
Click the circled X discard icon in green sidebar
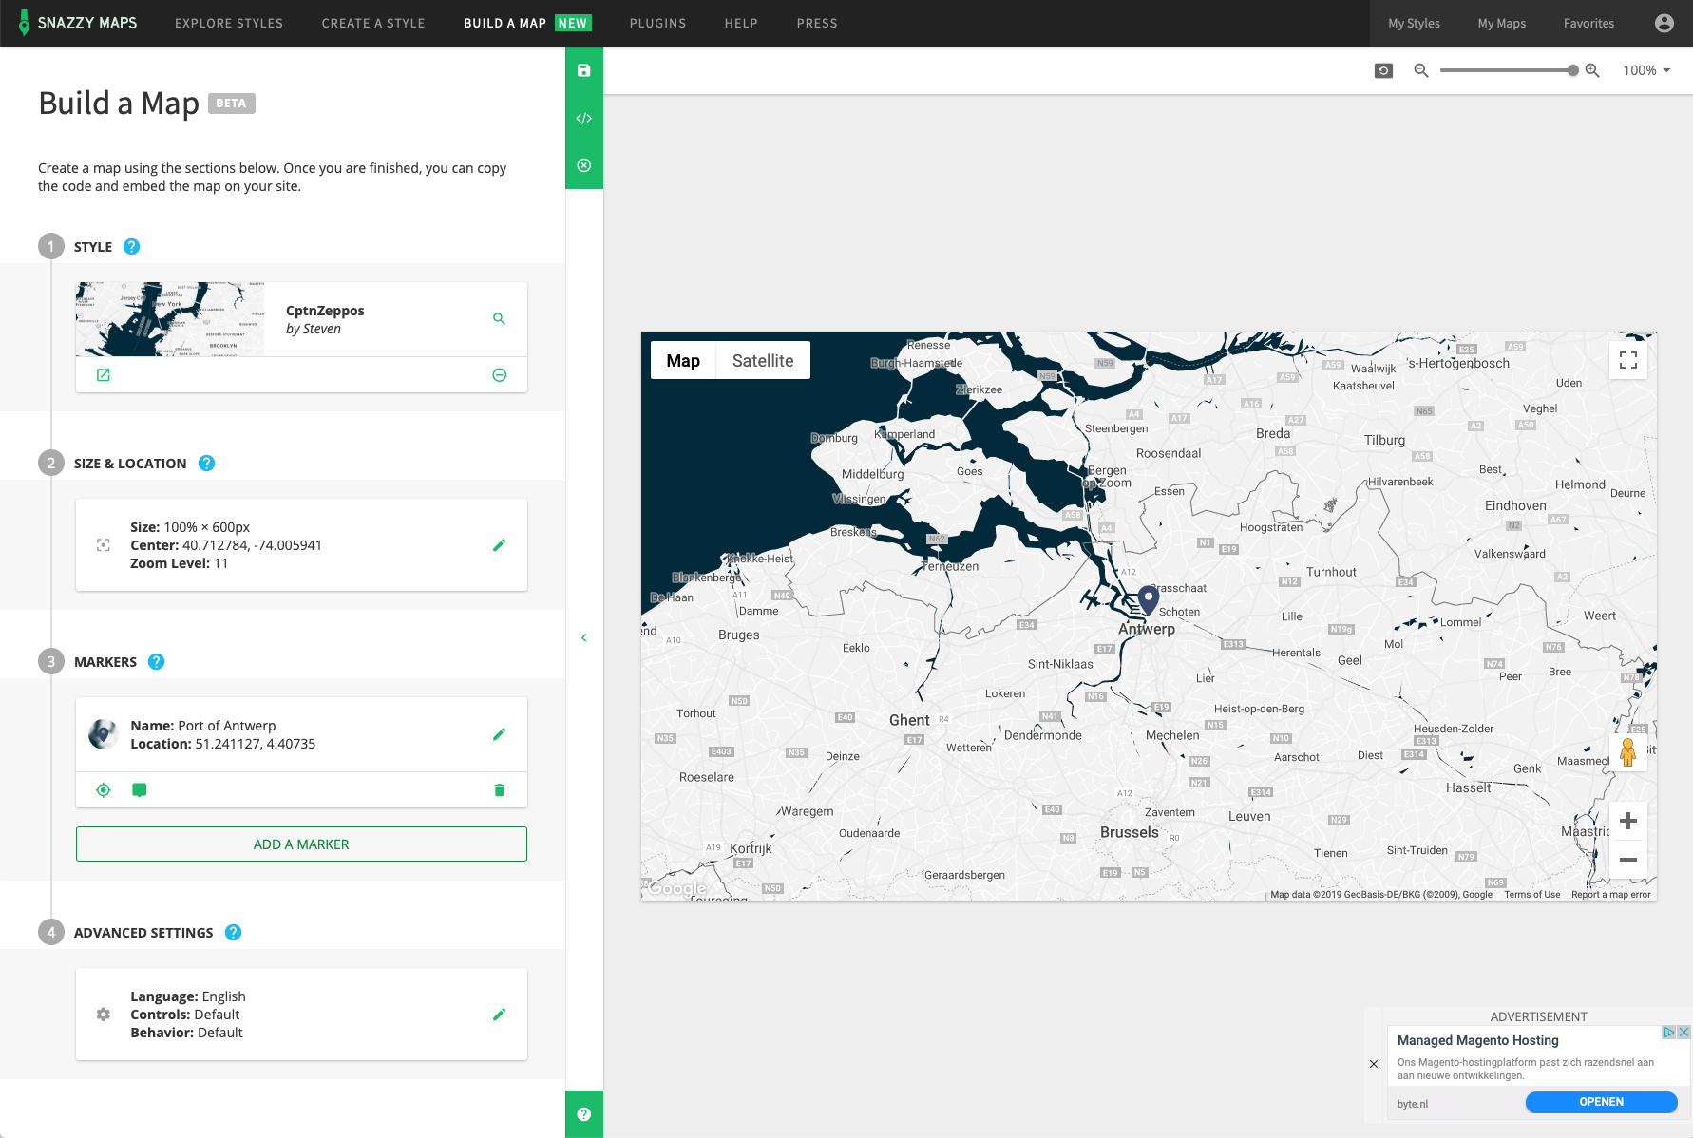(584, 165)
